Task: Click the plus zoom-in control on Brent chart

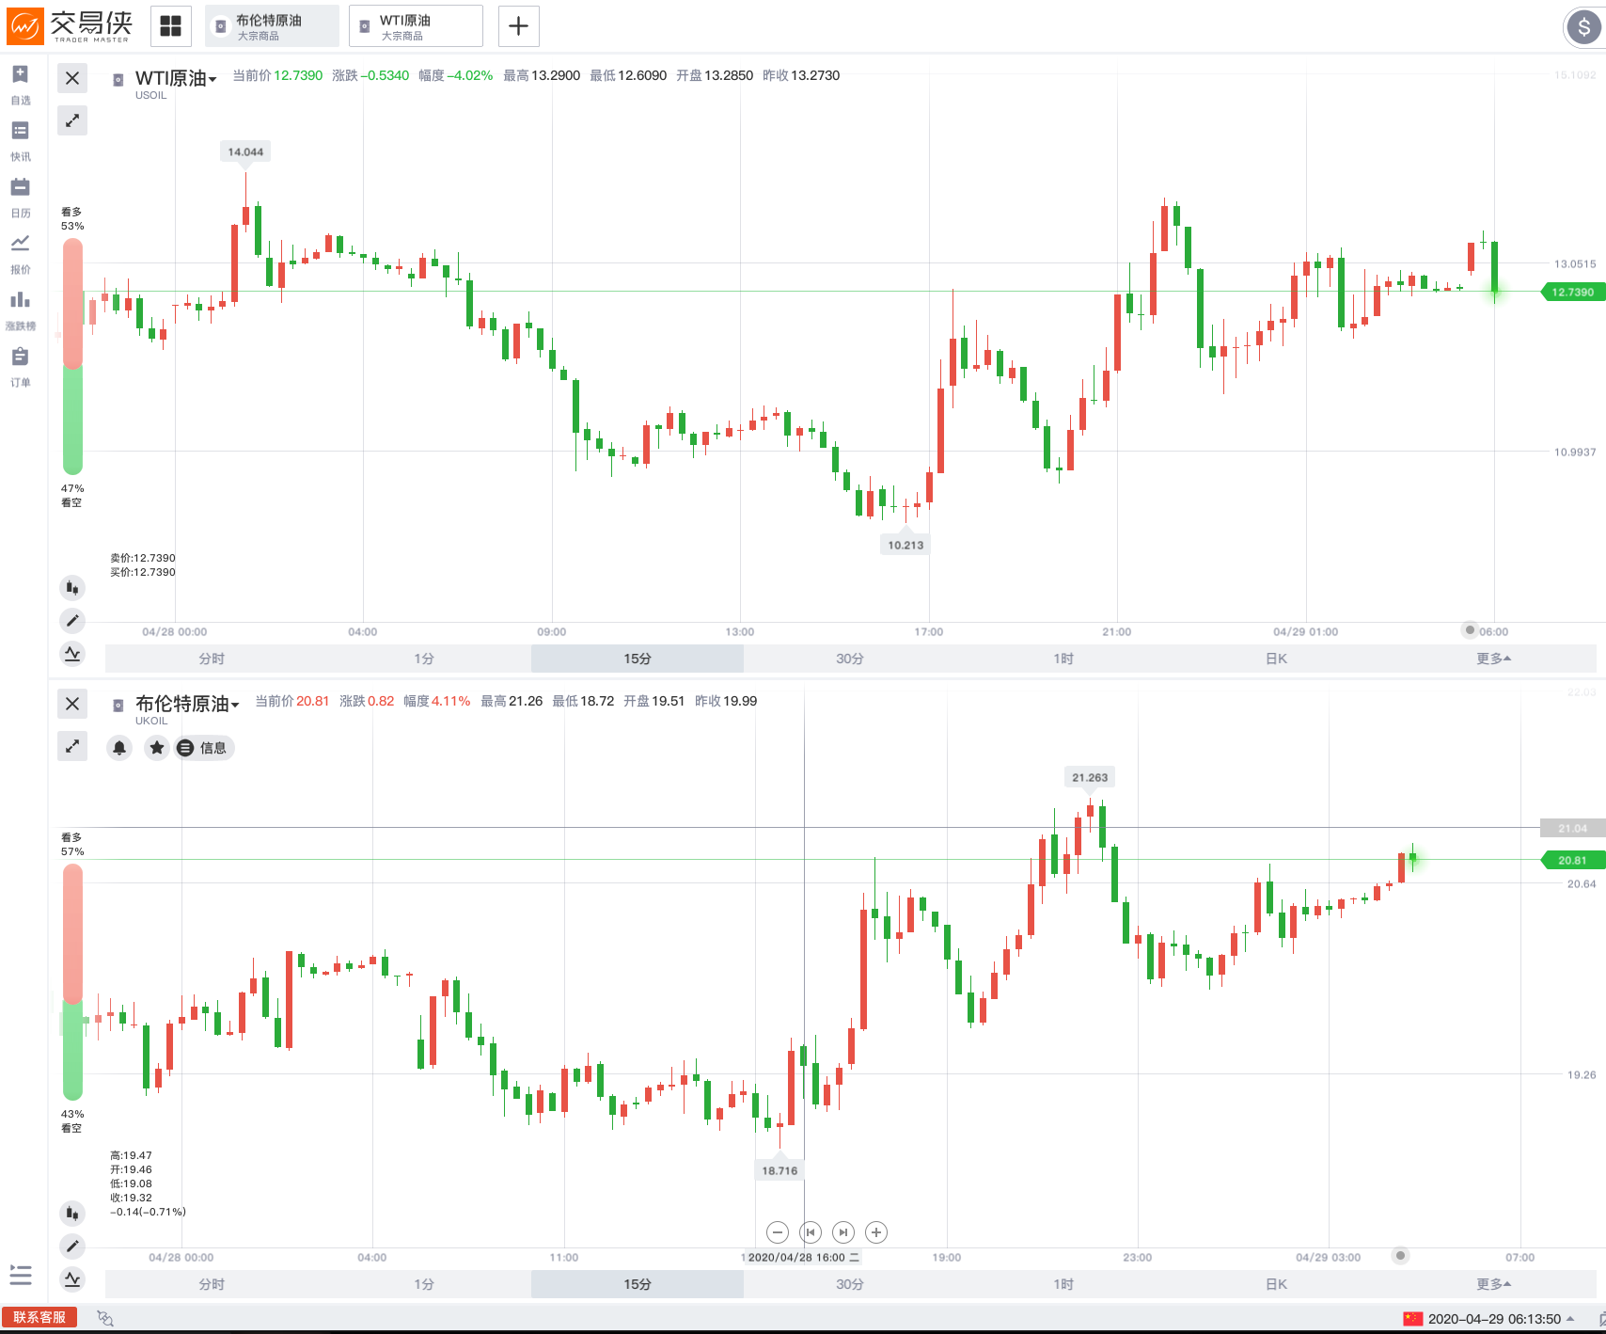Action: point(876,1232)
